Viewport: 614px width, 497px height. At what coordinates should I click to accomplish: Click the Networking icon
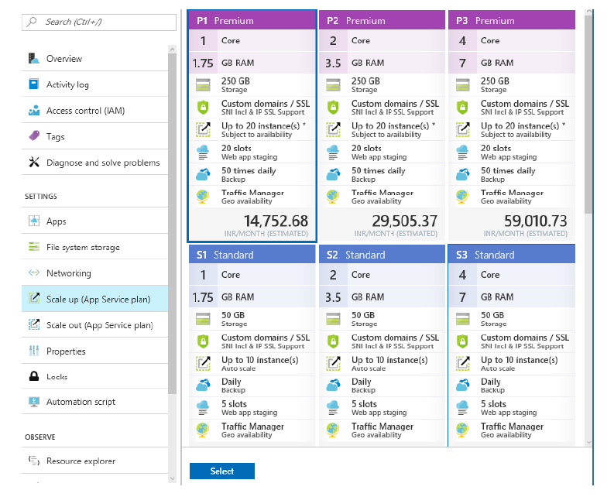(x=33, y=273)
